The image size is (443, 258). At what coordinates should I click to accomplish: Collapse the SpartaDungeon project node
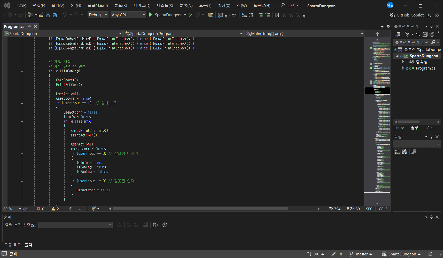point(397,56)
